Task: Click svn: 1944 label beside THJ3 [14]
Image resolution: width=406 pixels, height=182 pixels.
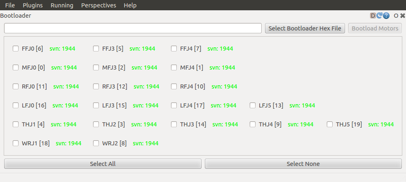Action: tap(225, 124)
